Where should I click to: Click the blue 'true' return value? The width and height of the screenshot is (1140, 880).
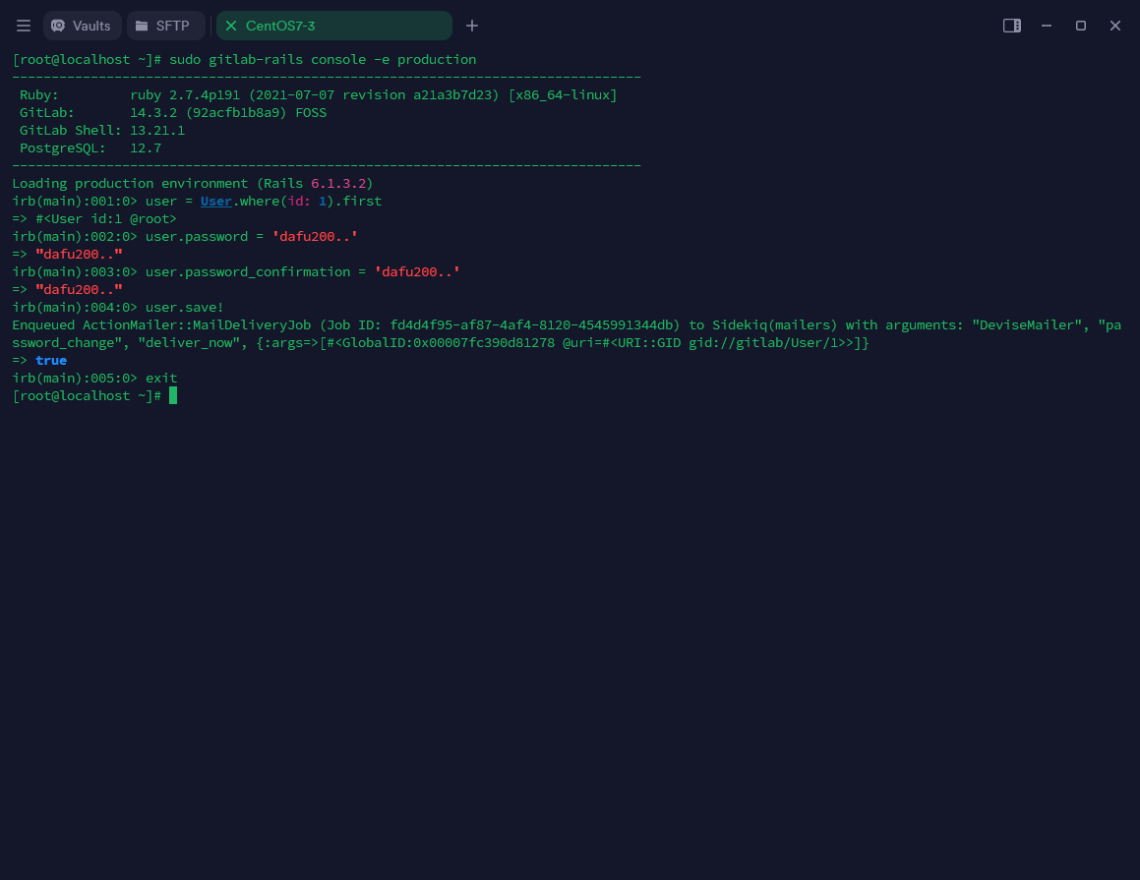pos(51,361)
